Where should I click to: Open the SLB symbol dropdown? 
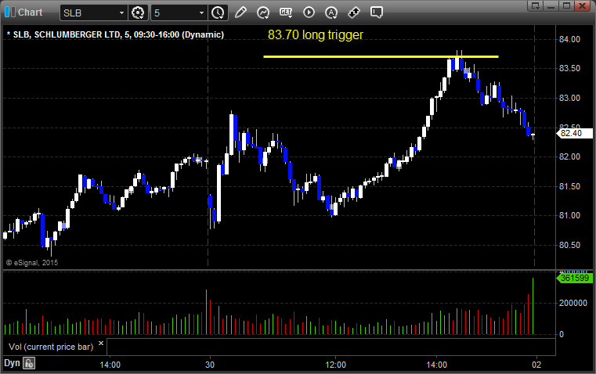coord(121,13)
